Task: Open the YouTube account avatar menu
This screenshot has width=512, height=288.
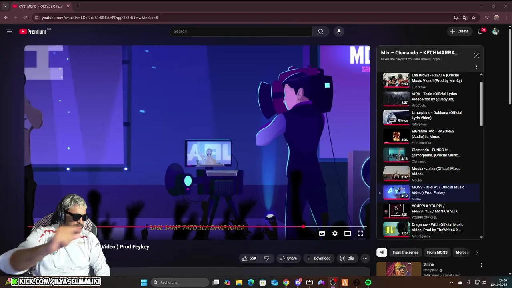Action: pos(496,31)
